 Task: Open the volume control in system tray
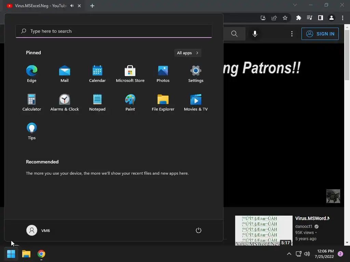(307, 254)
